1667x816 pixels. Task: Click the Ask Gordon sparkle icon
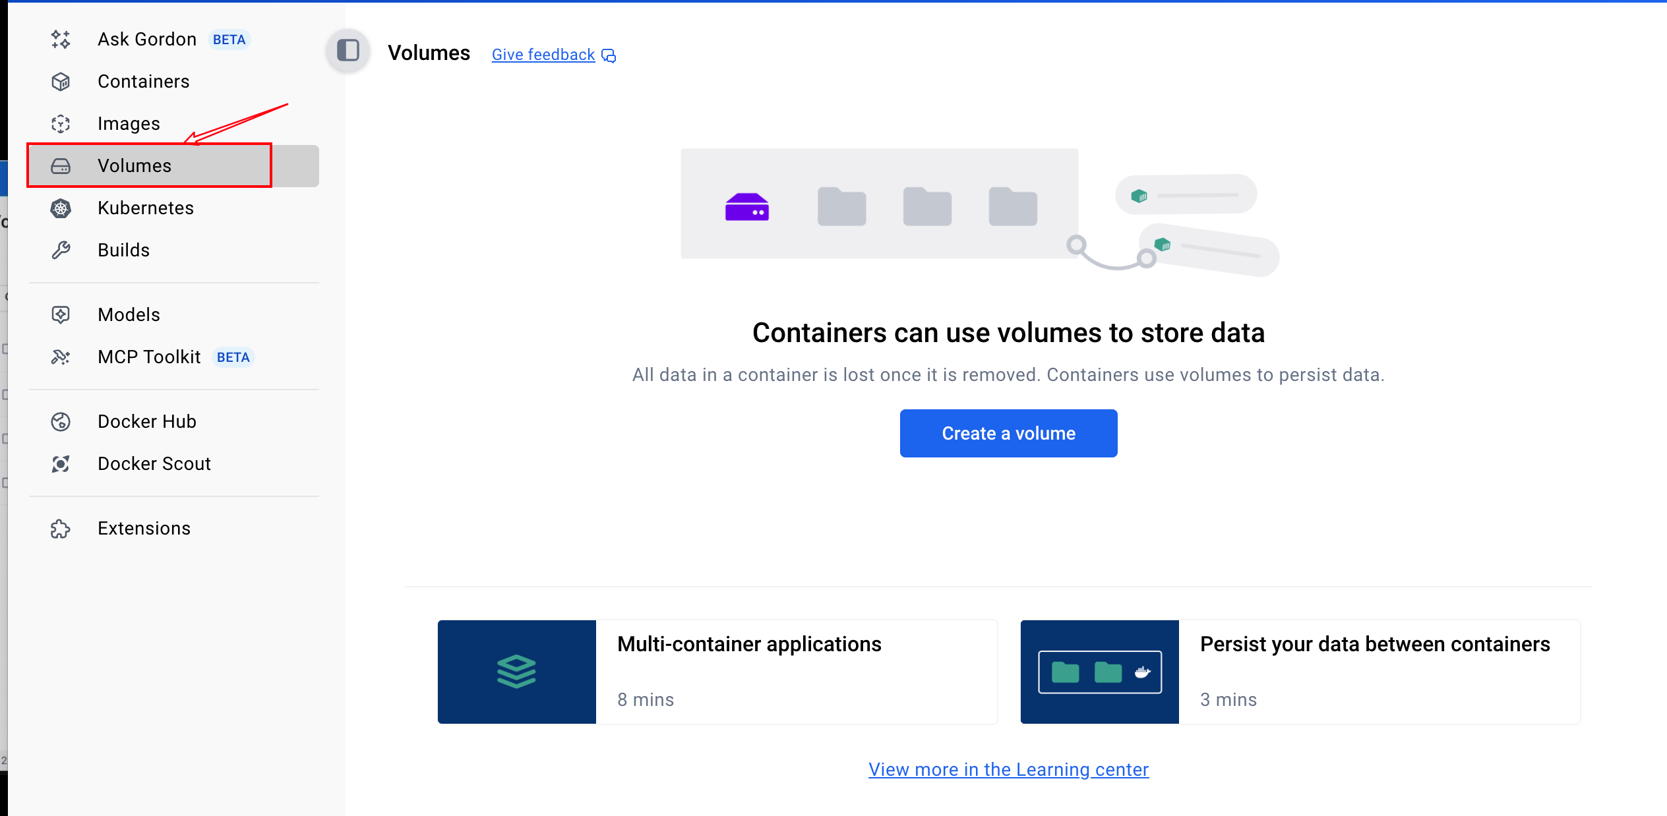click(x=61, y=40)
